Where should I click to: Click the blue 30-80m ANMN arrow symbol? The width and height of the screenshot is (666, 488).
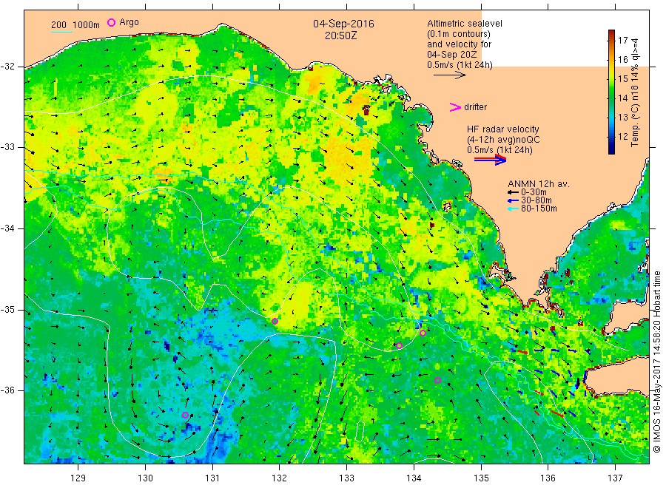pyautogui.click(x=513, y=200)
